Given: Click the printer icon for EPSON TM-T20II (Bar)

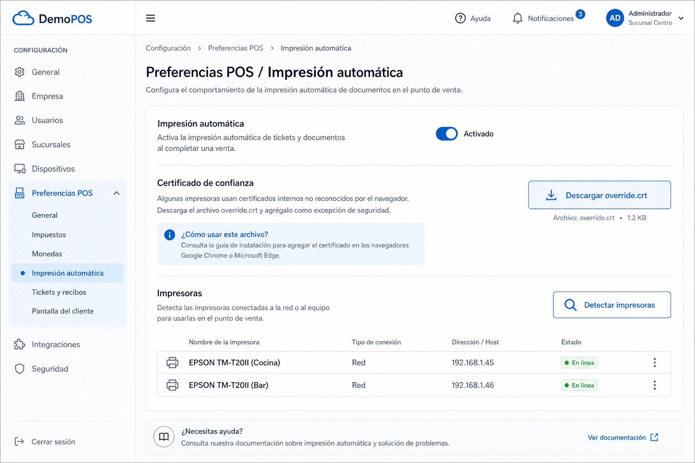Looking at the screenshot, I should [172, 385].
